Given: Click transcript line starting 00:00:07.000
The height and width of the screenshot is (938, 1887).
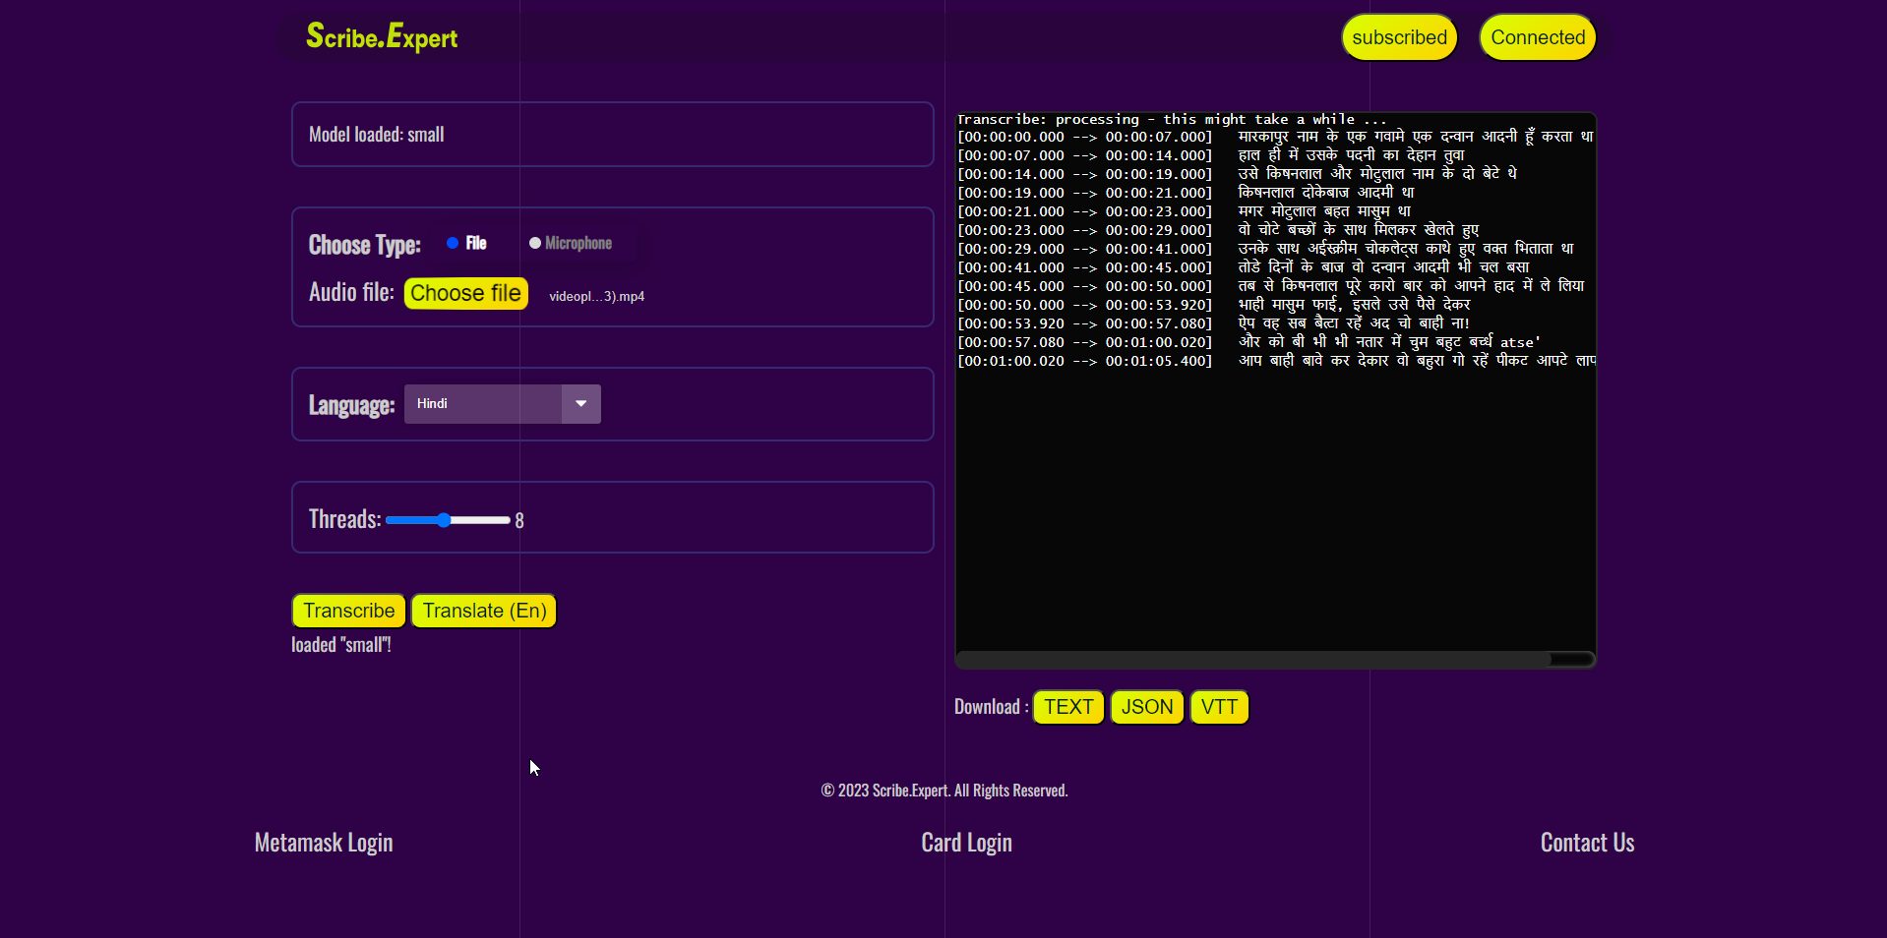Looking at the screenshot, I should click(1211, 155).
